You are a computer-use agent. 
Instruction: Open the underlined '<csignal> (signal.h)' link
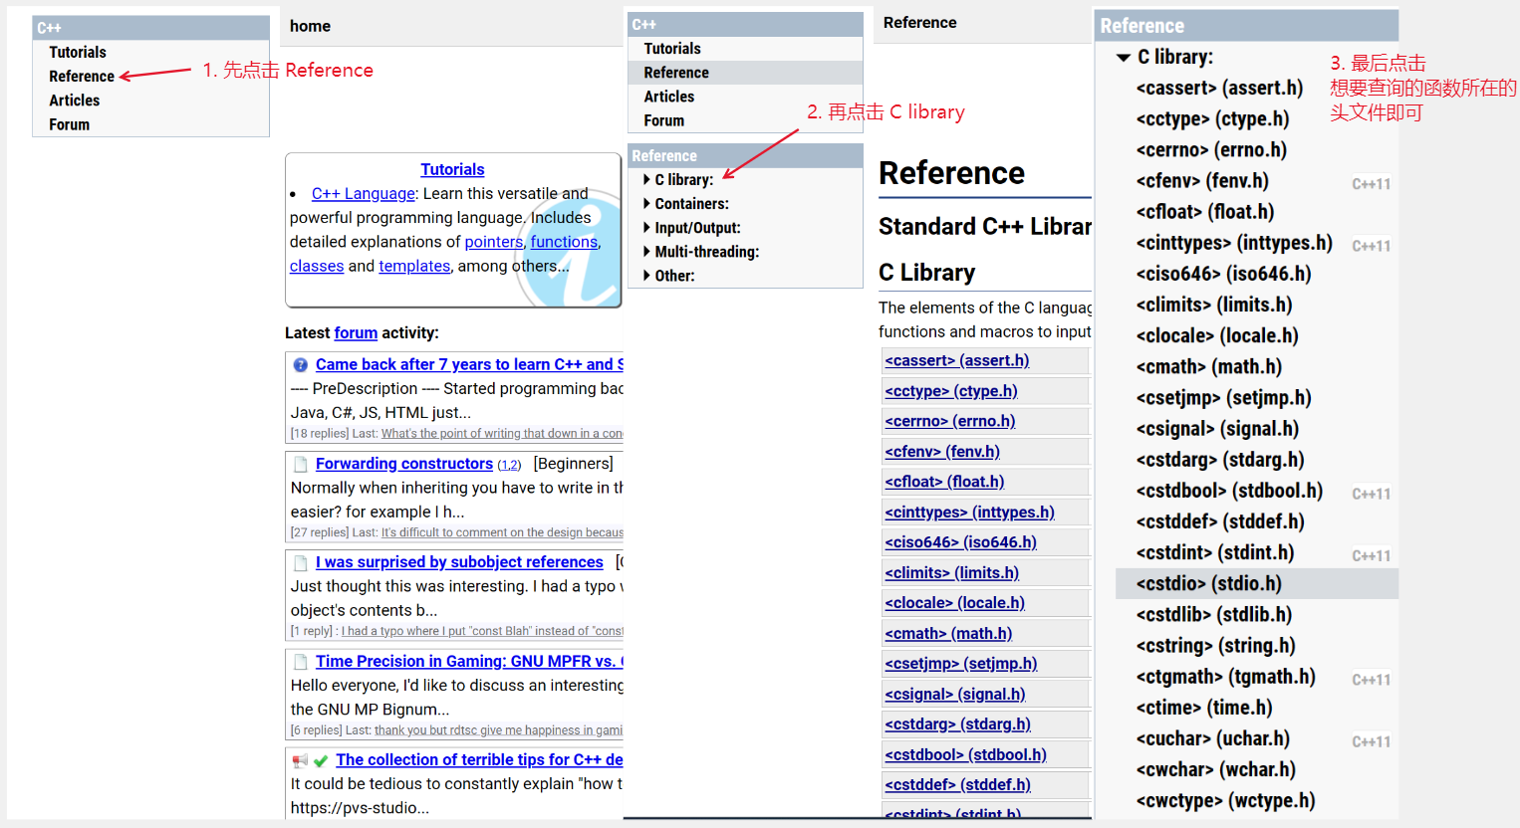[955, 694]
